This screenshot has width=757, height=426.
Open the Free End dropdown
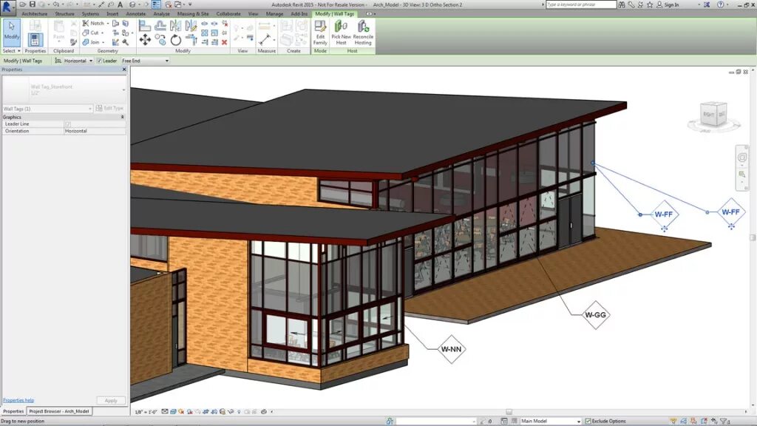click(166, 61)
